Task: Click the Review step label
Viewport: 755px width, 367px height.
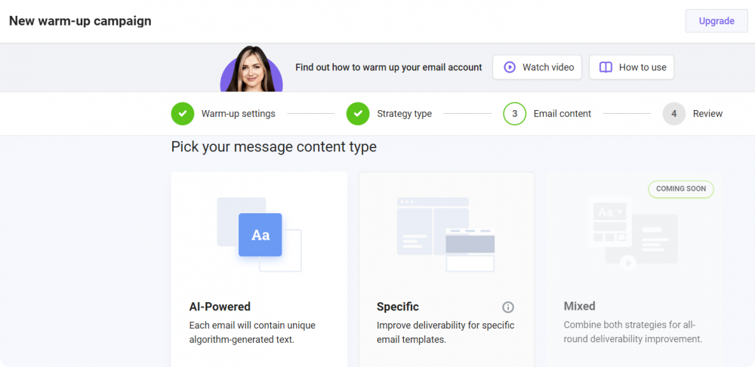Action: click(x=708, y=114)
